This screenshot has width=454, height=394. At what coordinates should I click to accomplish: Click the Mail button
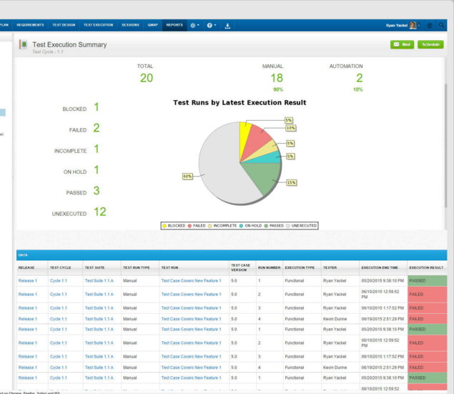click(403, 44)
